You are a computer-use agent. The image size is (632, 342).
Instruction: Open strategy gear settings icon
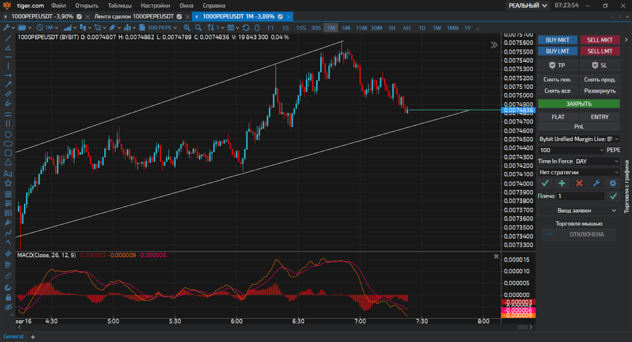click(x=613, y=183)
